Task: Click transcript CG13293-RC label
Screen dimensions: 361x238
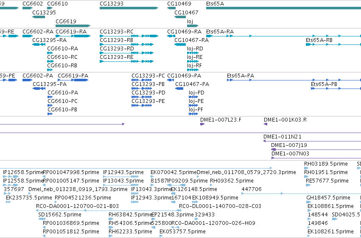Action: coord(117,31)
